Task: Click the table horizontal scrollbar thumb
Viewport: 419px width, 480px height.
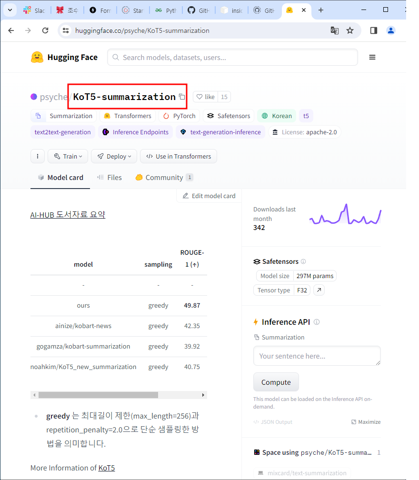Action: pos(98,395)
